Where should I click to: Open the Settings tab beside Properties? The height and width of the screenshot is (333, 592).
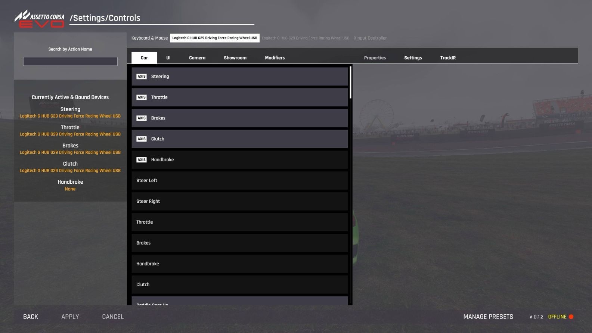coord(413,58)
